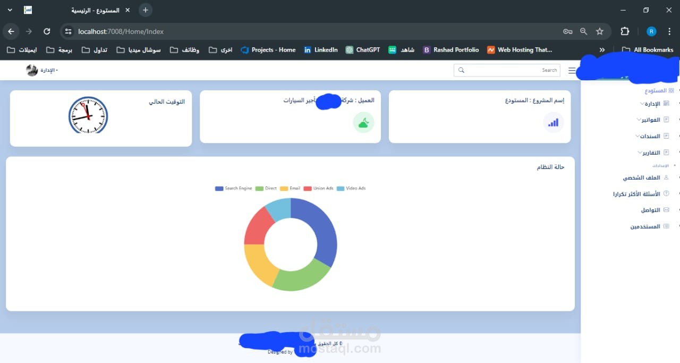Toggle Video Ads legend item
The height and width of the screenshot is (363, 680).
click(351, 188)
